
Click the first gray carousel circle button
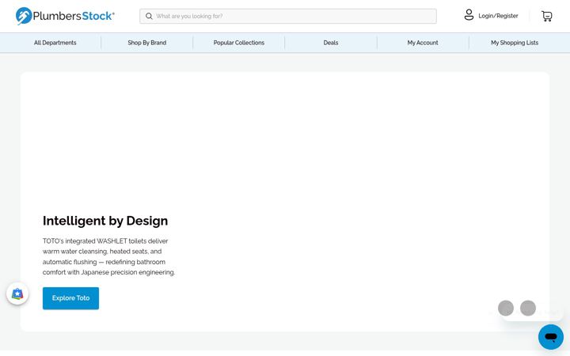pyautogui.click(x=506, y=308)
